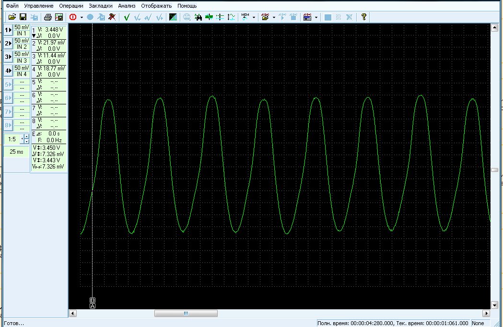The width and height of the screenshot is (503, 327).
Task: Decrease the 1:5 scale with down arrow
Action: coord(27,142)
